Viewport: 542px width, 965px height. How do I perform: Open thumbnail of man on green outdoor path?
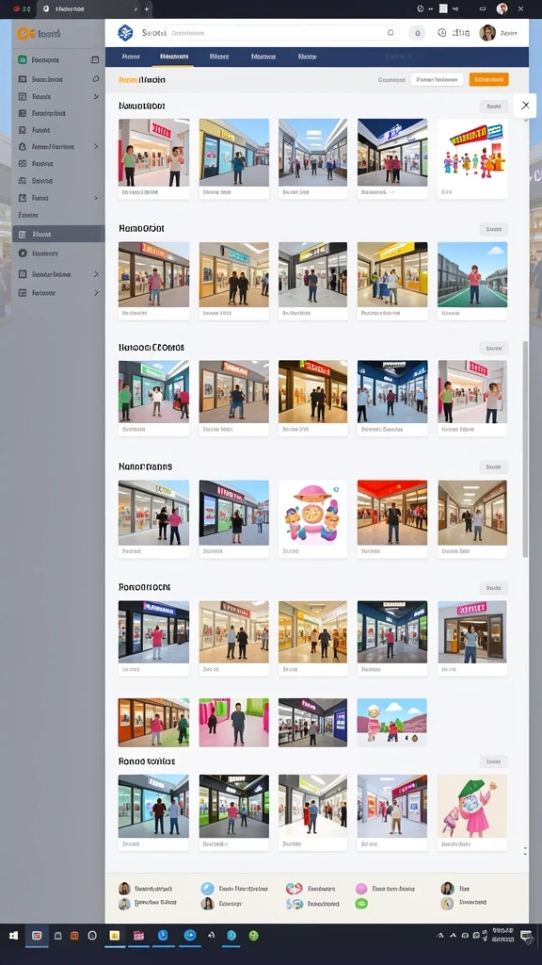click(472, 274)
